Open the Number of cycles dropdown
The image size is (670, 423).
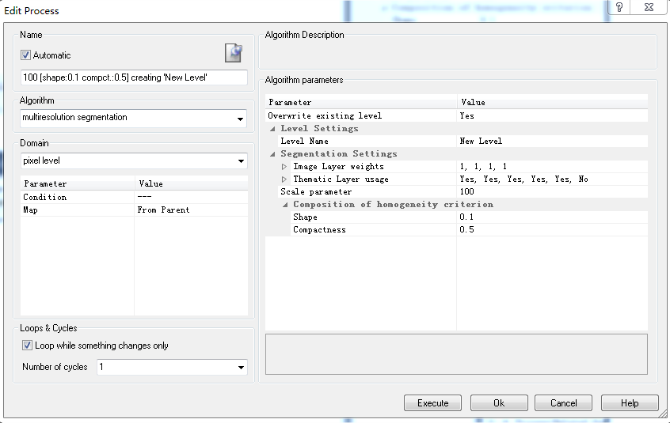point(241,367)
